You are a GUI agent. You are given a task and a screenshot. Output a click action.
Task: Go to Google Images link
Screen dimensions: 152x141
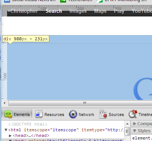(x=78, y=11)
